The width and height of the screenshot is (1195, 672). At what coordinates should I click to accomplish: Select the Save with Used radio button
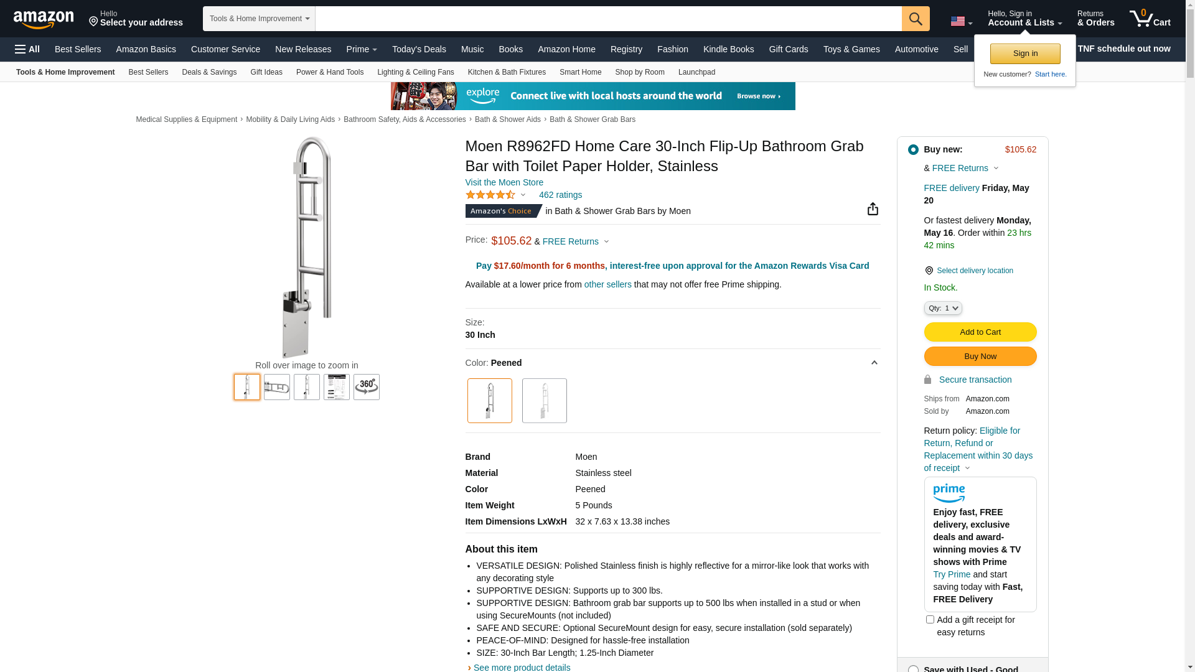pyautogui.click(x=913, y=669)
